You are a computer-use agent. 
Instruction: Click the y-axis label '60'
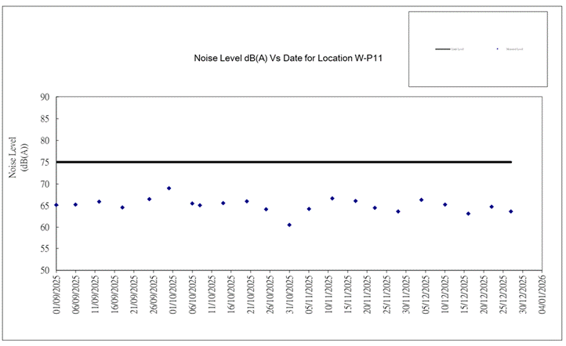pos(45,228)
